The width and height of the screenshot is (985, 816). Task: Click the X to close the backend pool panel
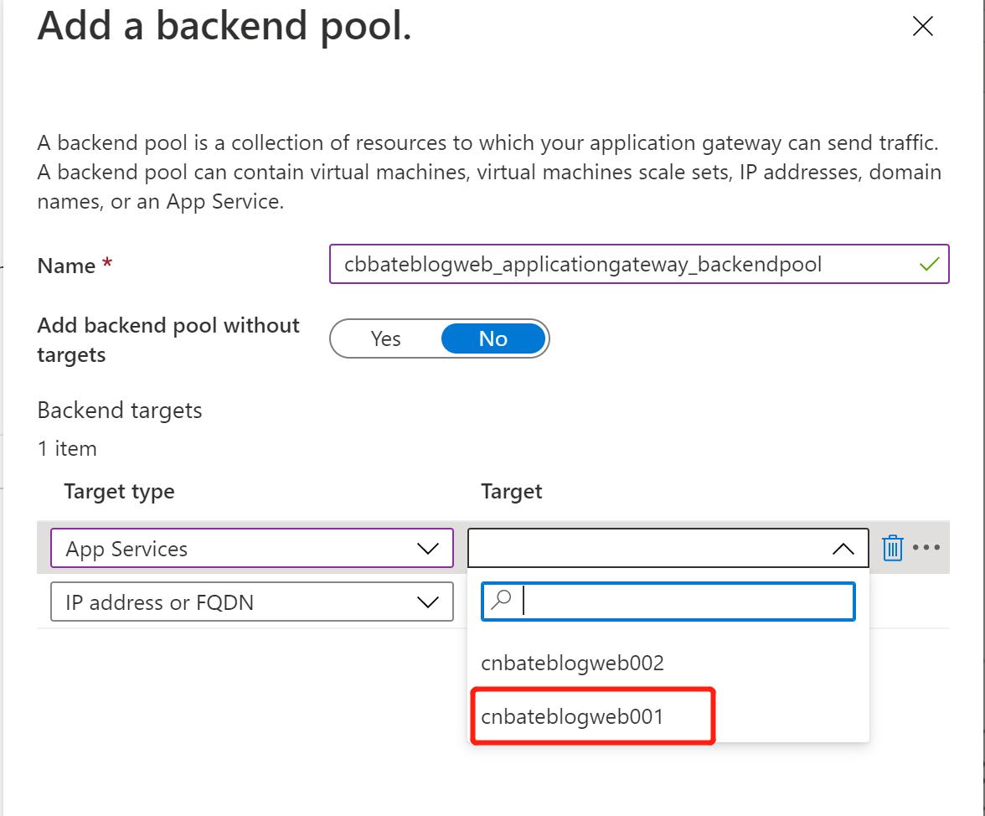[x=922, y=26]
